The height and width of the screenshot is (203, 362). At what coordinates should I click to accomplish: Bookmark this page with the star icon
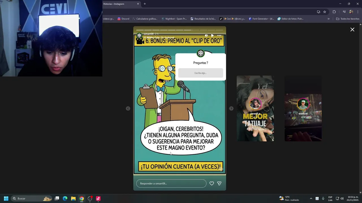(325, 12)
